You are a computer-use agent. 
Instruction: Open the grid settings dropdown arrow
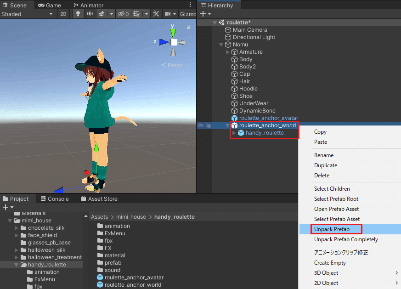(147, 14)
